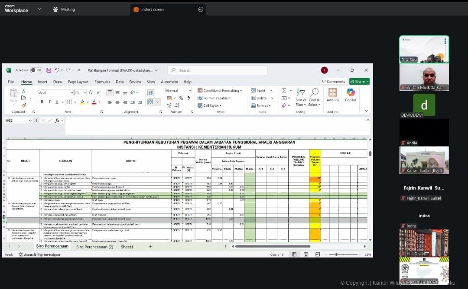Viewport: 468px width, 289px height.
Task: Click the Save icon in title bar
Action: tap(49, 70)
